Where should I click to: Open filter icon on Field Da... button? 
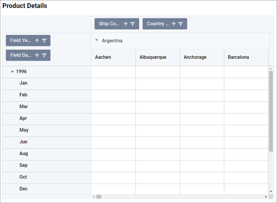(44, 55)
